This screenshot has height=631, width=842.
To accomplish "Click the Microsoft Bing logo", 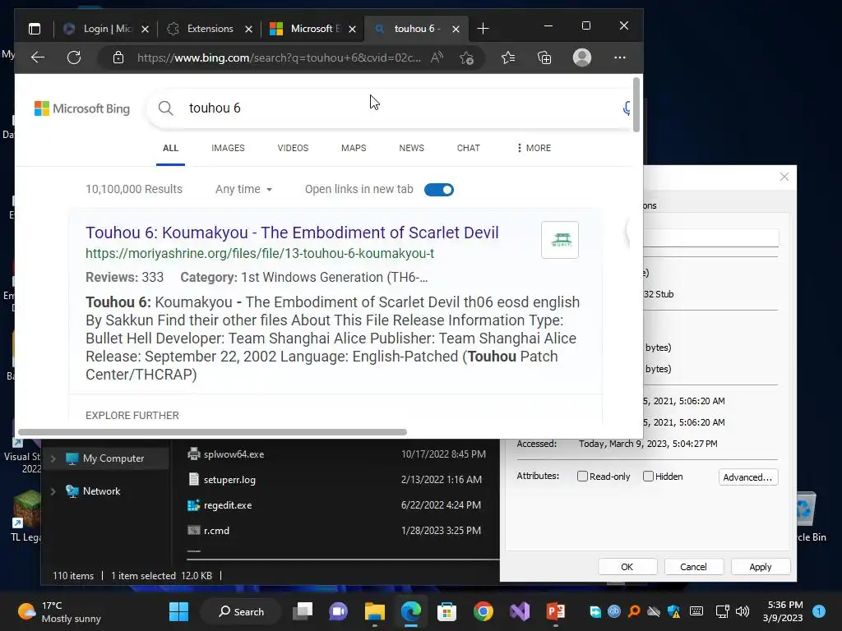I will pos(81,108).
